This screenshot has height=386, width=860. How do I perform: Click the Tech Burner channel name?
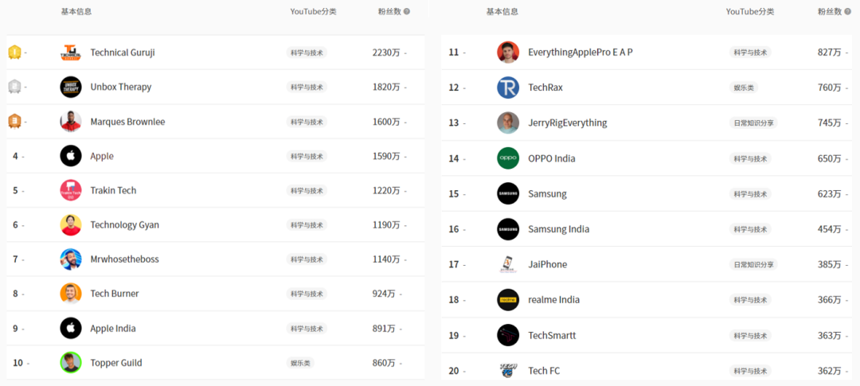point(114,294)
